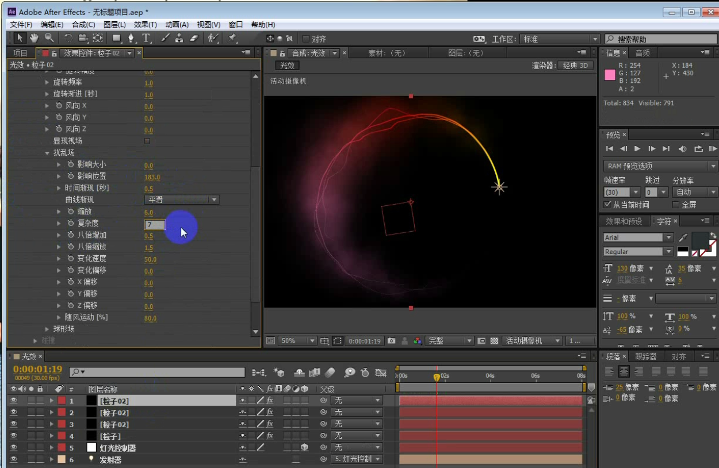Uncheck the 从当前时间 checkbox

(608, 205)
